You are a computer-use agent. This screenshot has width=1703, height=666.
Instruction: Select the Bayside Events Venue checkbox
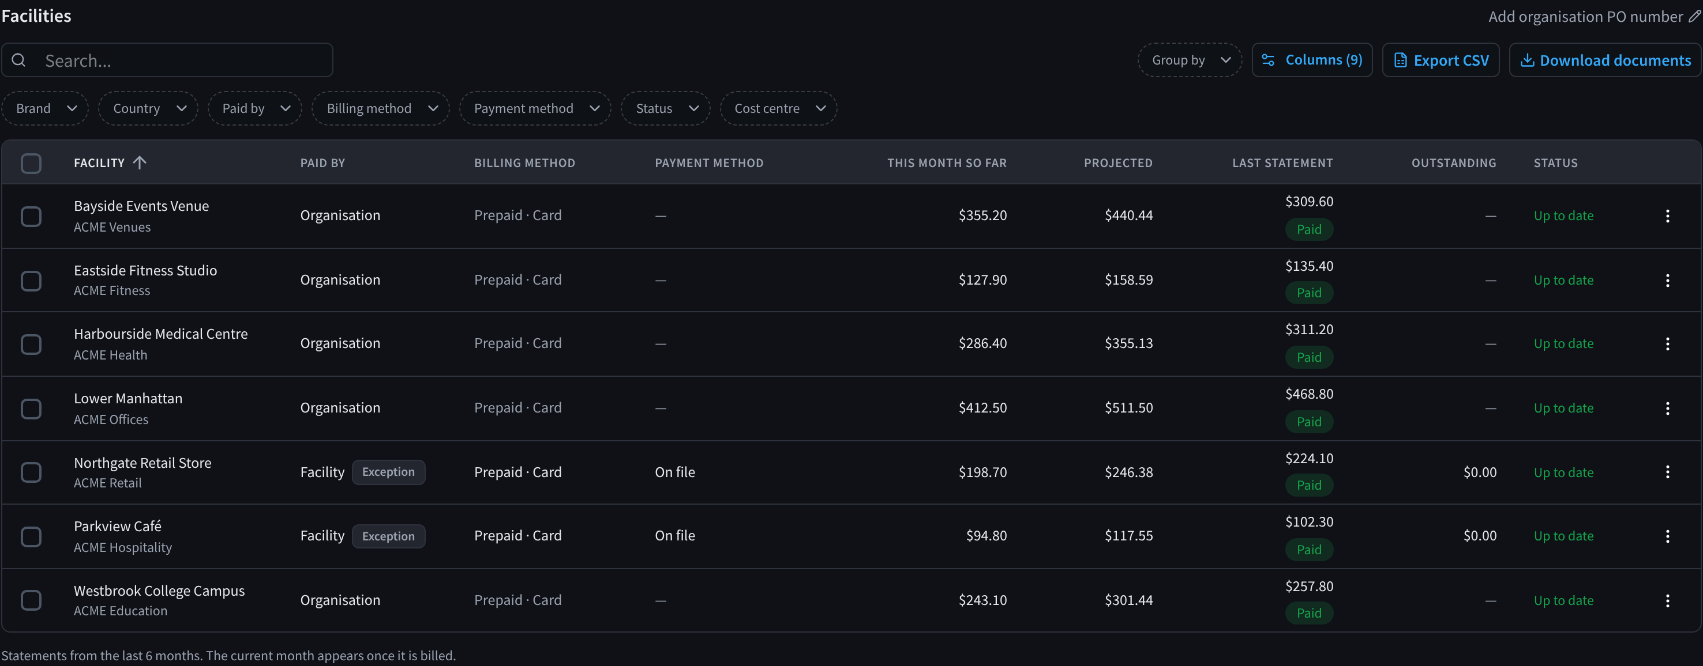(x=31, y=217)
